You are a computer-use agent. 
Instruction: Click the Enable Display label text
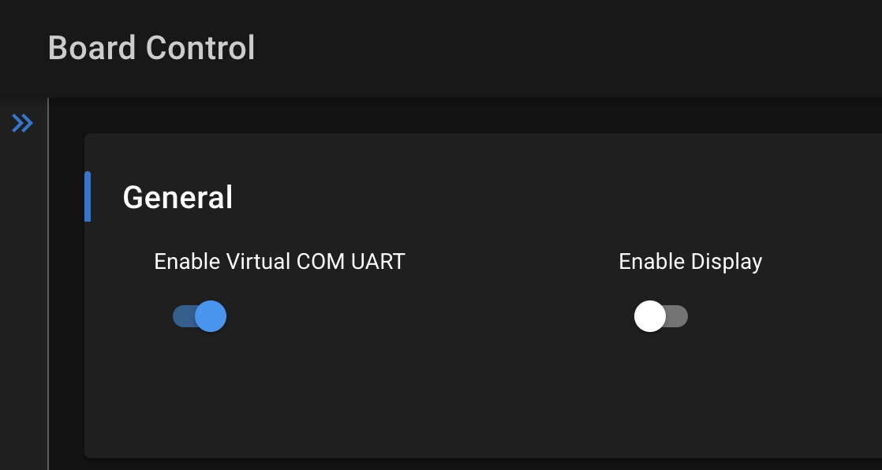690,261
